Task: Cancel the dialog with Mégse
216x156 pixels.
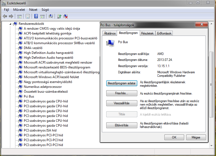Action: click(x=196, y=137)
